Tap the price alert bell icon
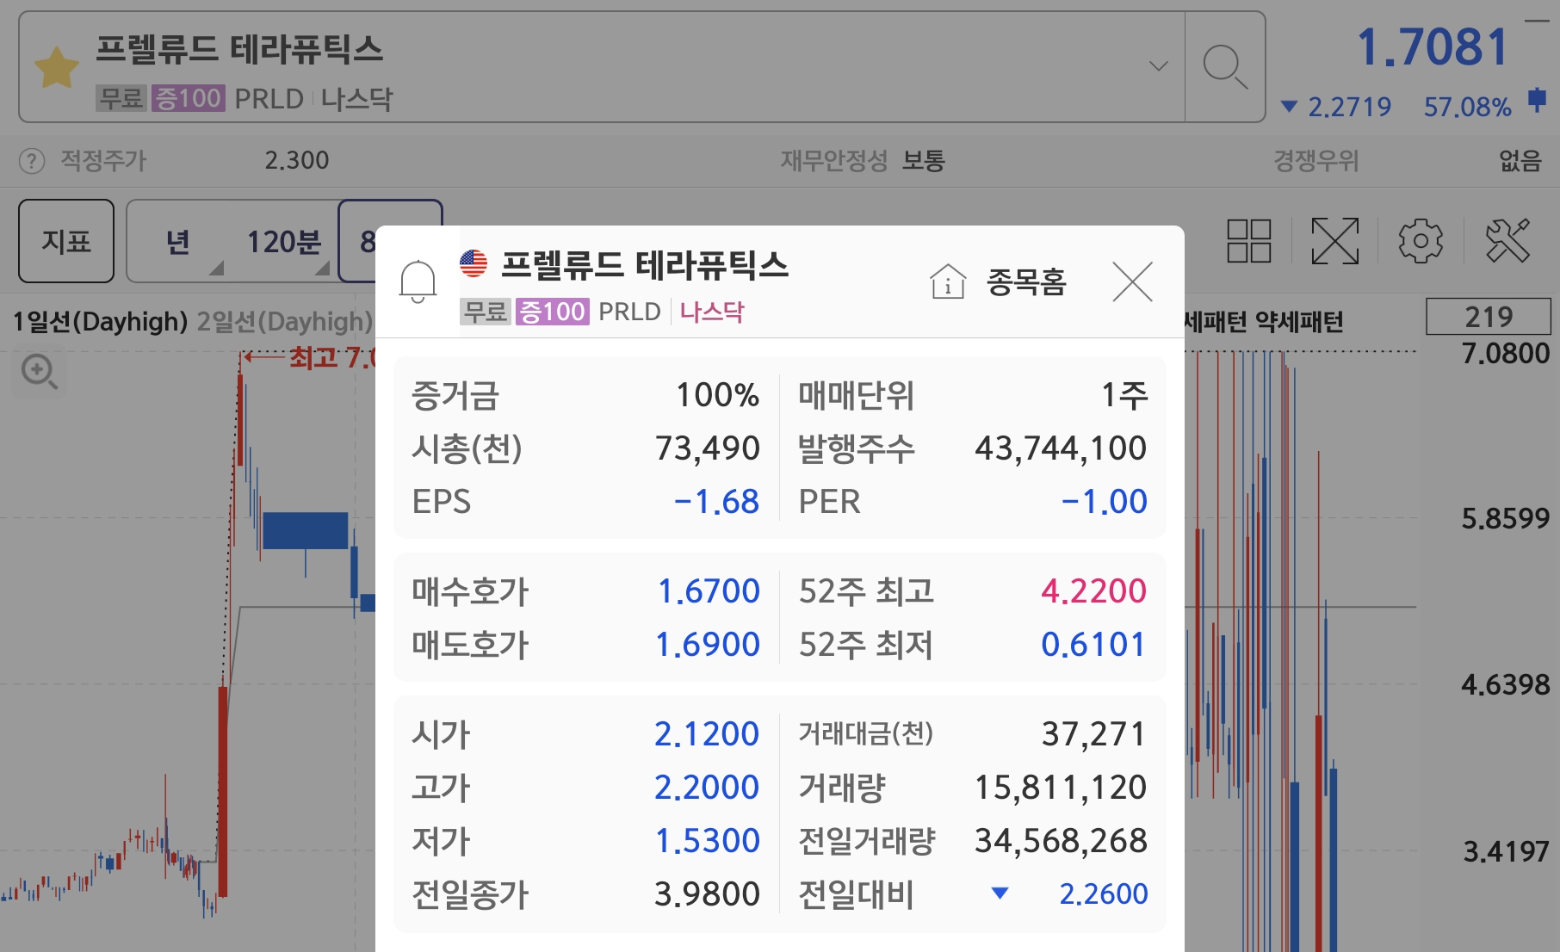This screenshot has width=1560, height=952. [418, 281]
